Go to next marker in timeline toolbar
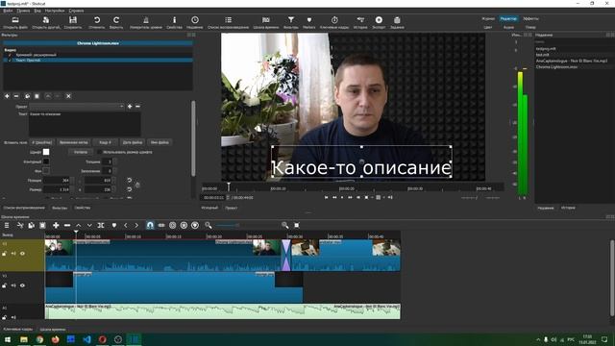Screen dimensions: 615x346 point(136,225)
